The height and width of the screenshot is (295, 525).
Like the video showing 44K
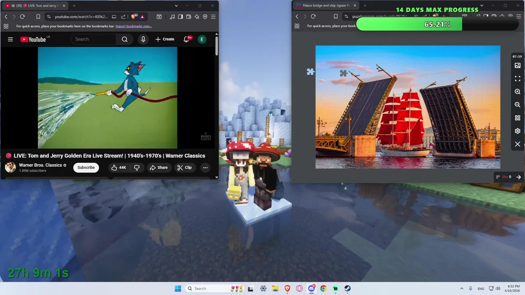(x=119, y=168)
